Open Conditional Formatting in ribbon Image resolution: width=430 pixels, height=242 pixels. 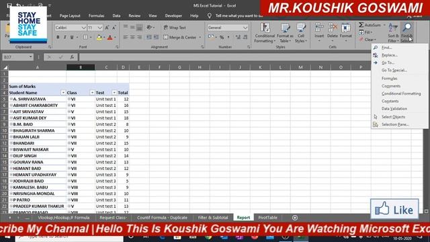pos(265,33)
